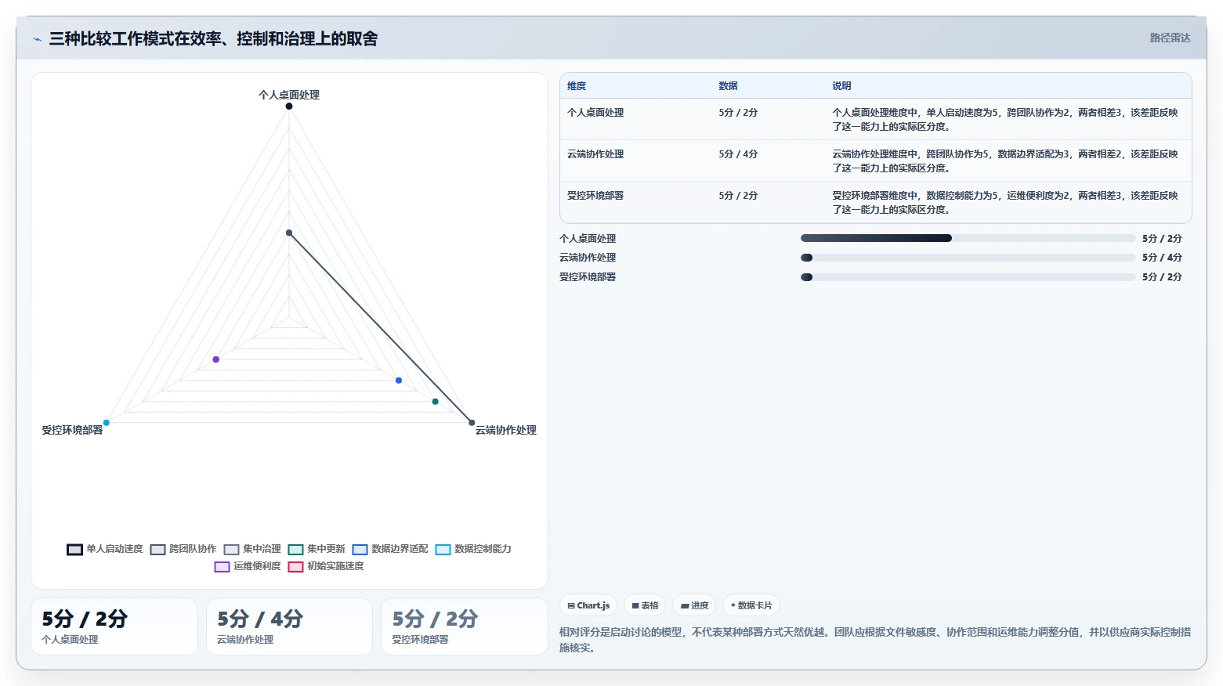This screenshot has height=686, width=1223.
Task: Click the page title 三种比较工作模式
Action: pos(213,39)
